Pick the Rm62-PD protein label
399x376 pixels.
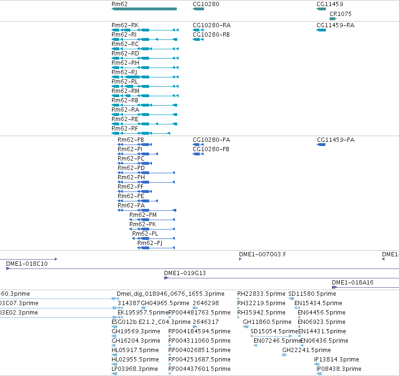pos(131,168)
